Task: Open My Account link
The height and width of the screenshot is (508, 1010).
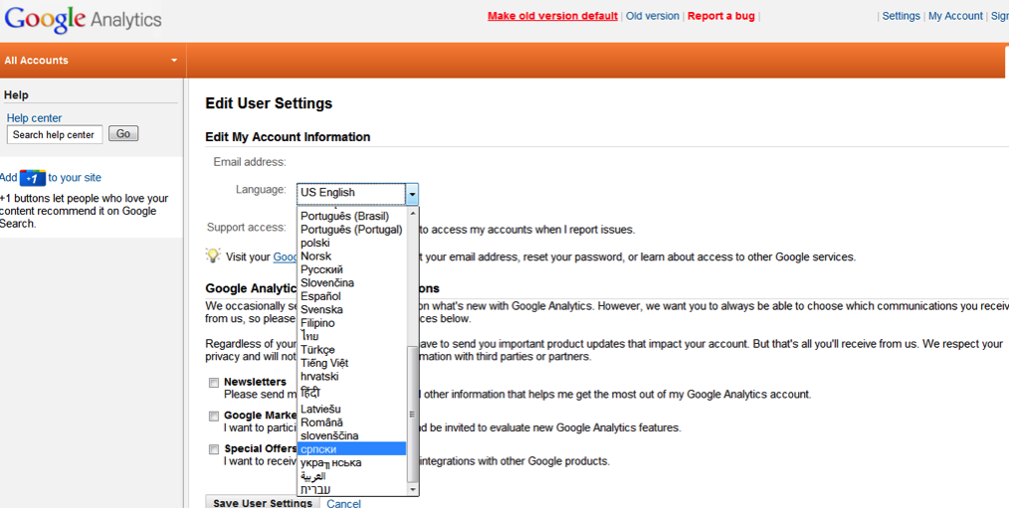Action: tap(955, 16)
